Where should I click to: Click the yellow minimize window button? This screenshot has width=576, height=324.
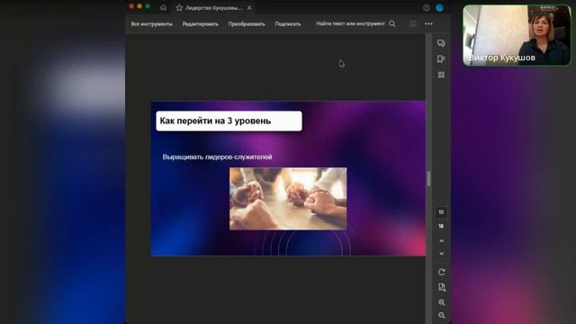(x=139, y=6)
